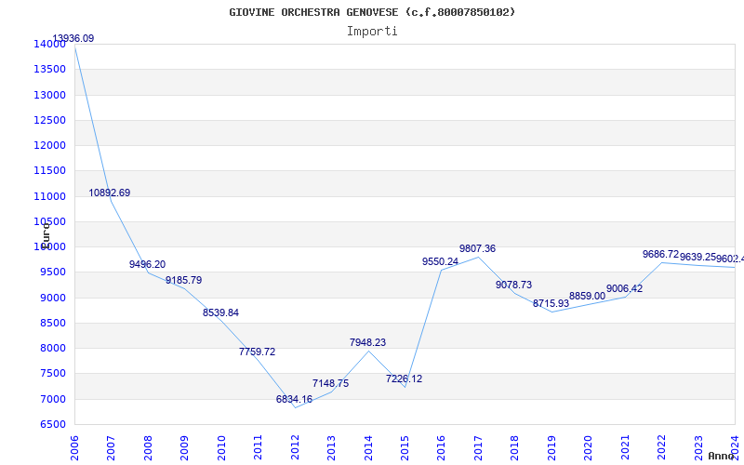
Task: Click the Anno axis title
Action: click(721, 456)
